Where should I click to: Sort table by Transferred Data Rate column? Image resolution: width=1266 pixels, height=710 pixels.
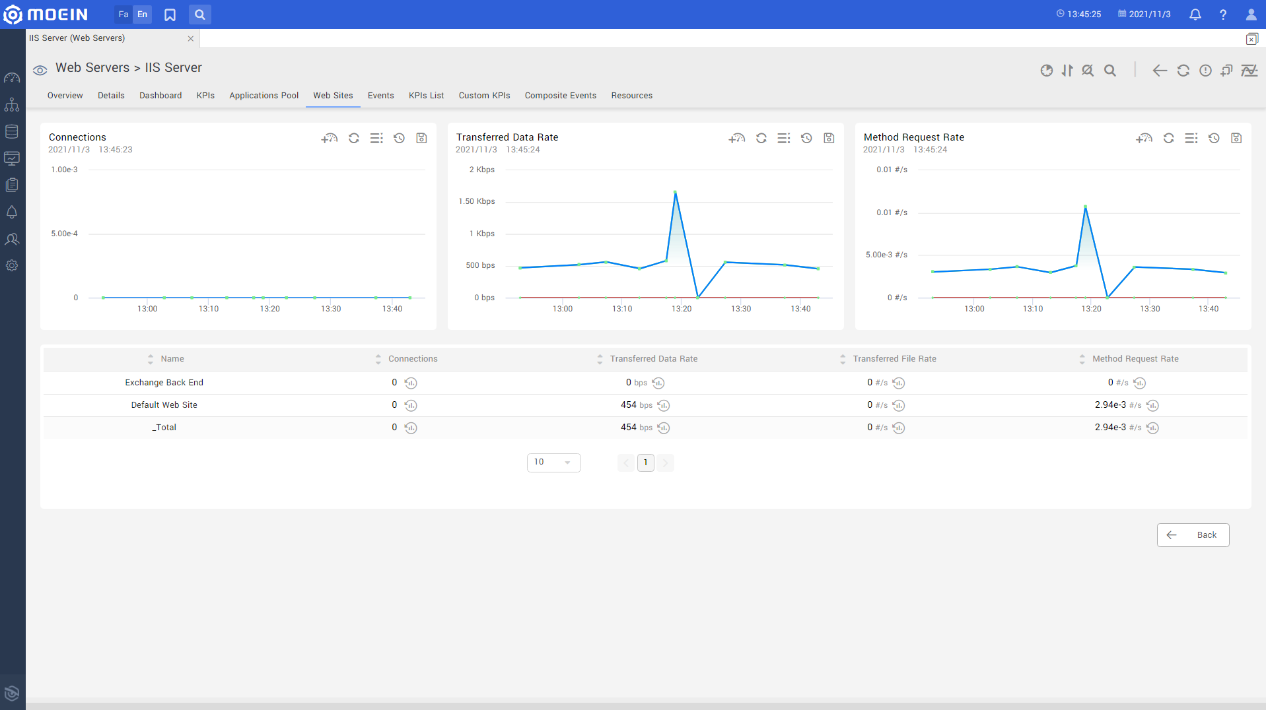600,359
